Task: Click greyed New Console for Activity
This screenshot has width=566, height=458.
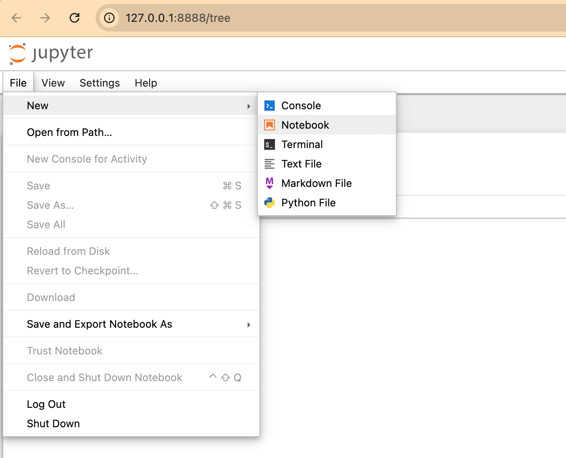Action: [x=131, y=159]
